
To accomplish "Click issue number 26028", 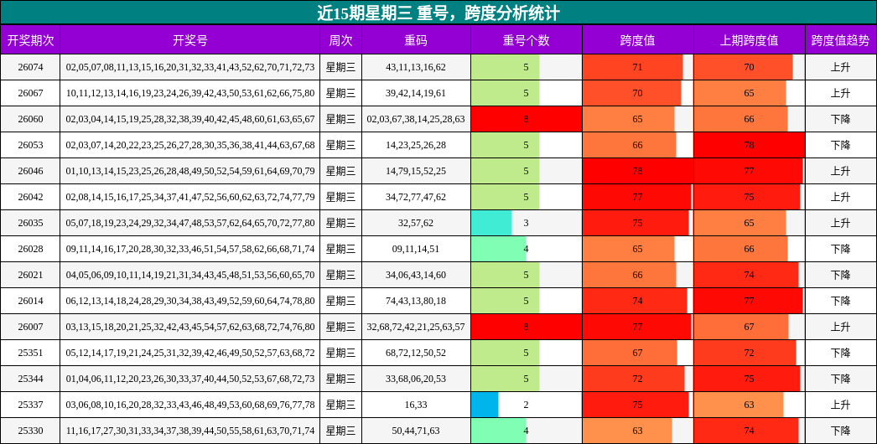I will click(x=30, y=249).
